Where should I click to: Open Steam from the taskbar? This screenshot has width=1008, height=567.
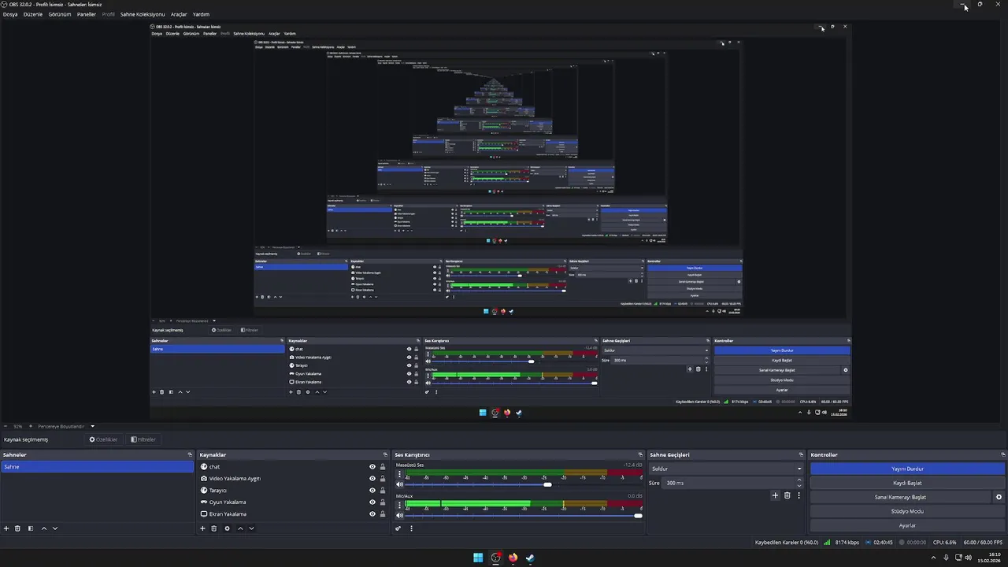point(530,558)
